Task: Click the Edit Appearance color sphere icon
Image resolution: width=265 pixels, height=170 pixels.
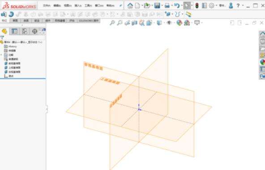Action: (x=180, y=23)
